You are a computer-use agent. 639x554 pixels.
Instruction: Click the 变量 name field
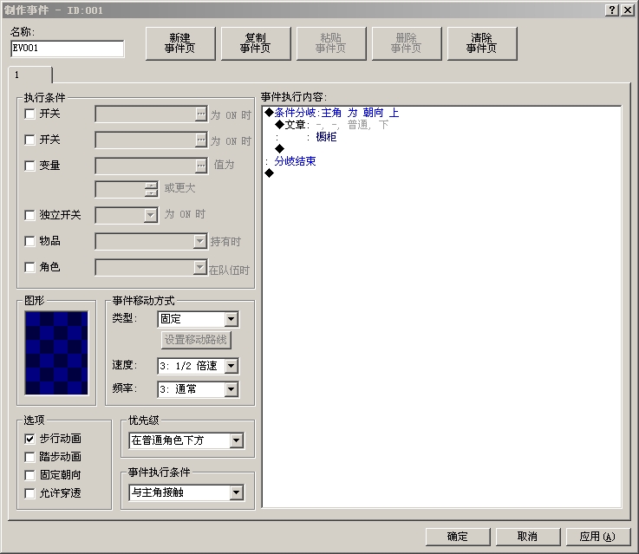coord(146,166)
